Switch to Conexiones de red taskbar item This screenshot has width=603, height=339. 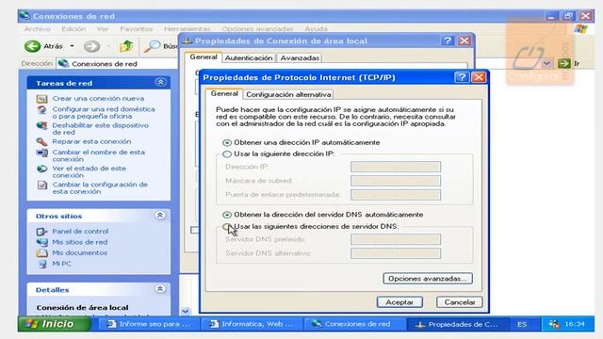click(354, 324)
